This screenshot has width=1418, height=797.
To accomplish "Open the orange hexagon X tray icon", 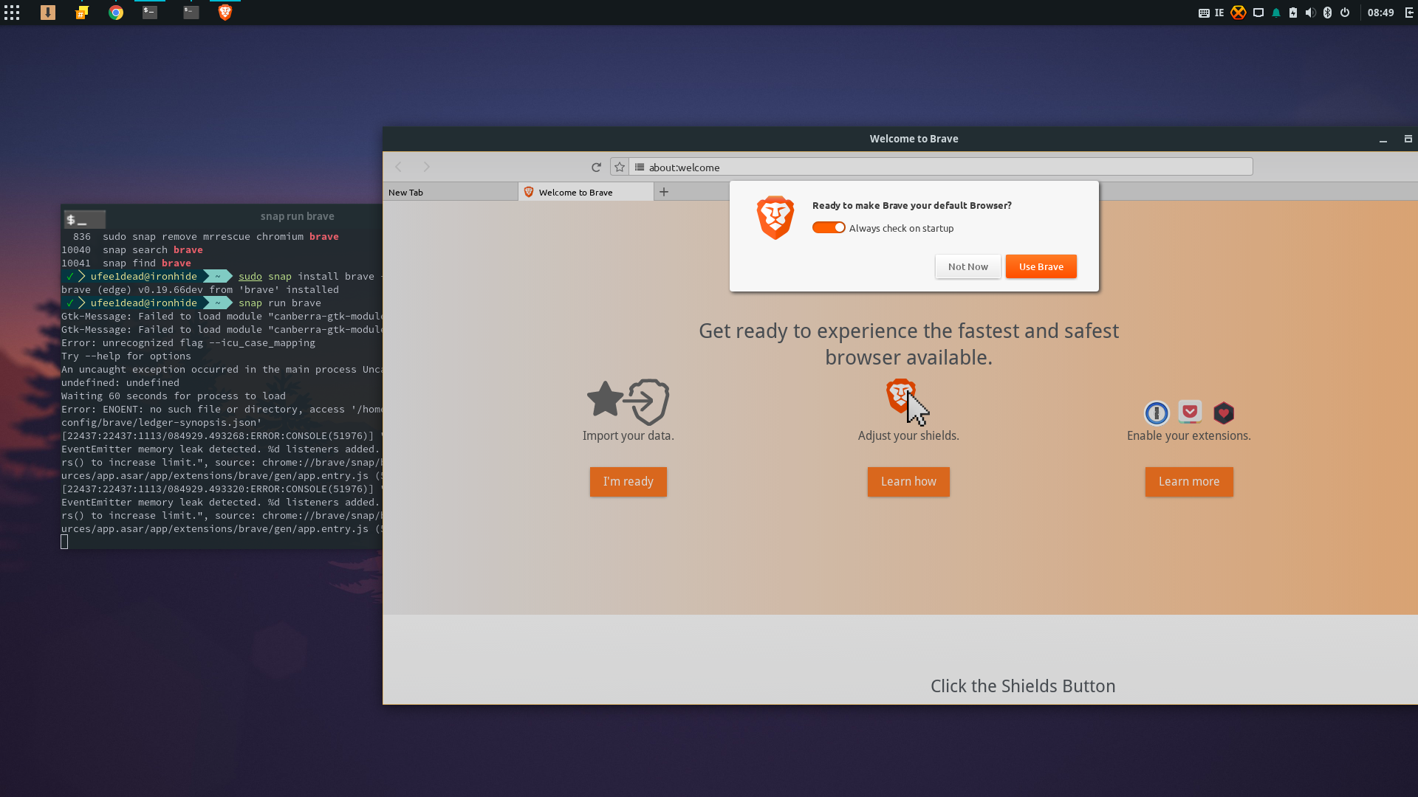I will coord(1239,13).
